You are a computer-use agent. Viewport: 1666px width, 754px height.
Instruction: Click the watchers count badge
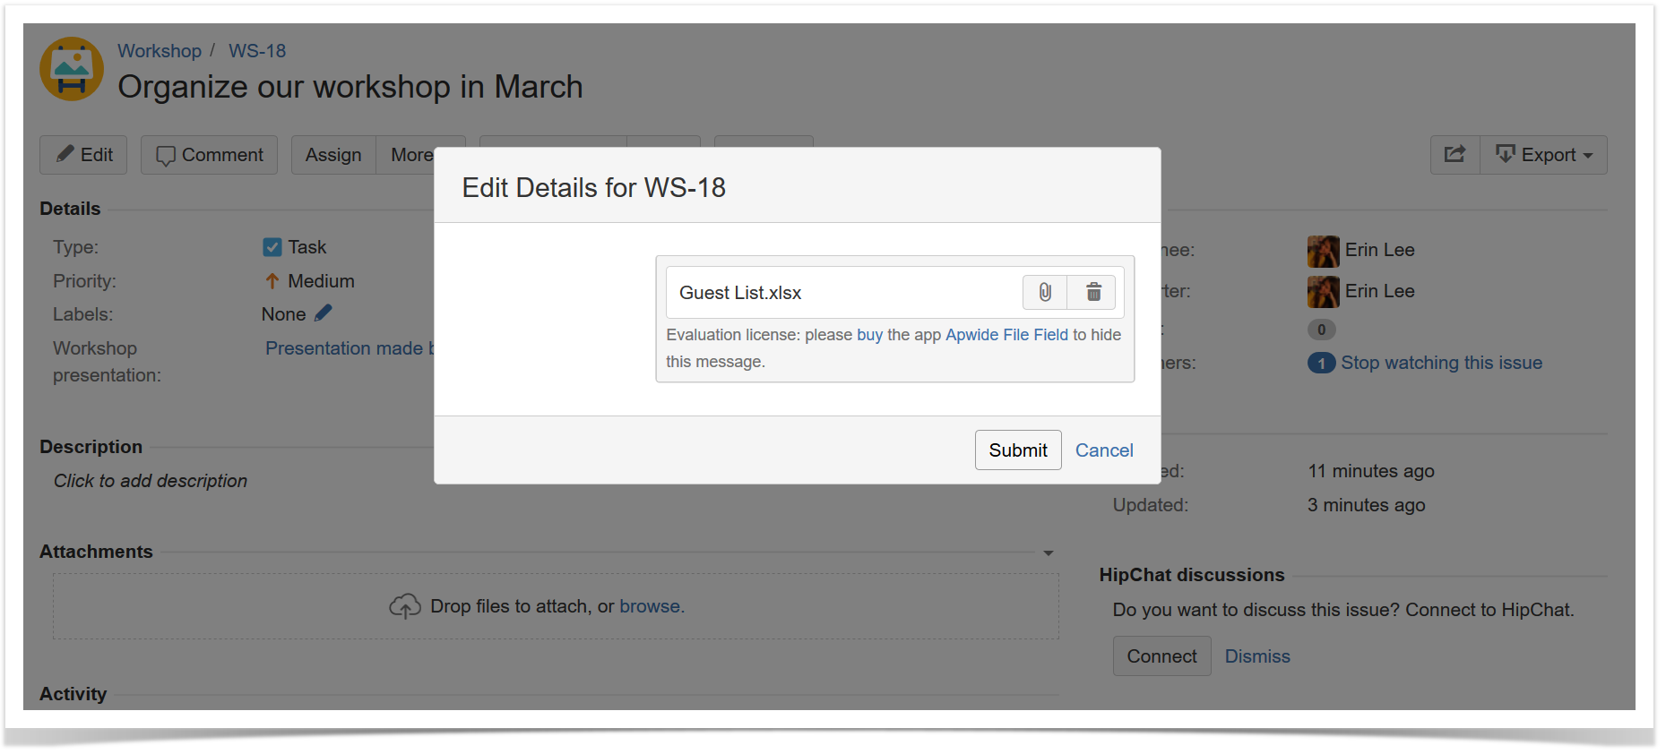1321,363
